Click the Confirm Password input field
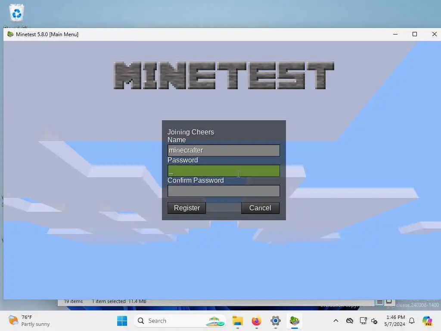Viewport: 441px width, 331px height. [224, 191]
